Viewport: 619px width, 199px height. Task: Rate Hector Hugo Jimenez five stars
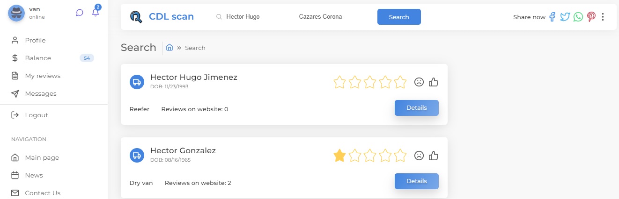[x=400, y=82]
